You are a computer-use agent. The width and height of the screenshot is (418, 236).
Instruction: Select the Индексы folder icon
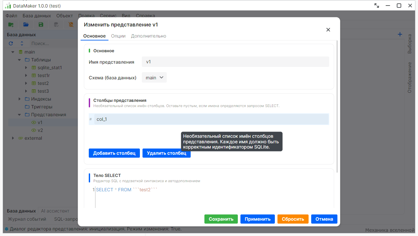click(27, 99)
